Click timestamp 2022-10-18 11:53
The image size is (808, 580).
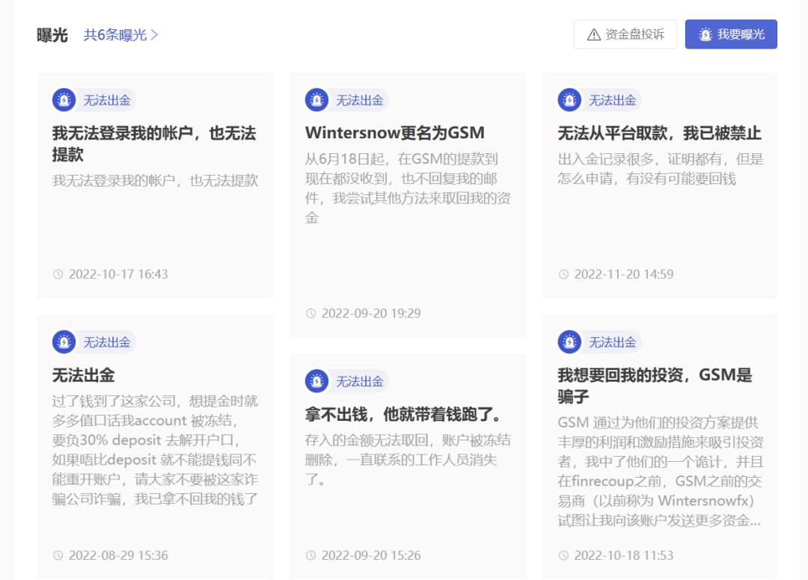click(624, 555)
